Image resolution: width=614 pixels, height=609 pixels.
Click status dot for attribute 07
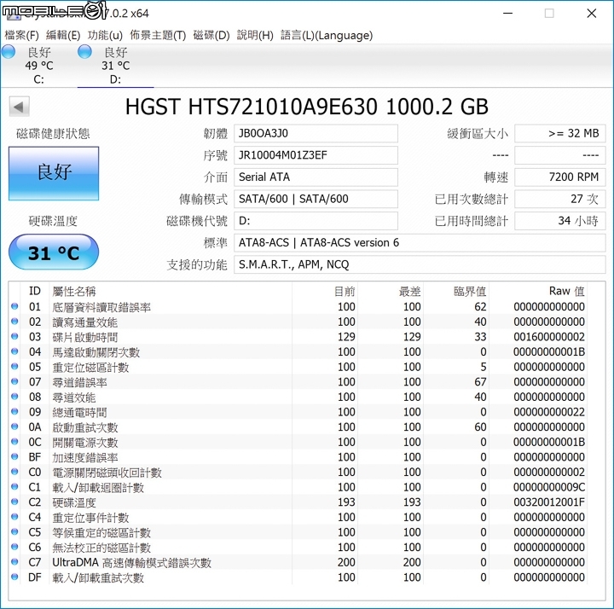pos(14,381)
